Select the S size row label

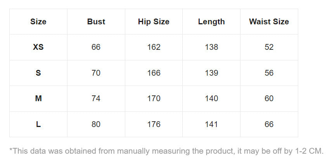click(x=38, y=73)
